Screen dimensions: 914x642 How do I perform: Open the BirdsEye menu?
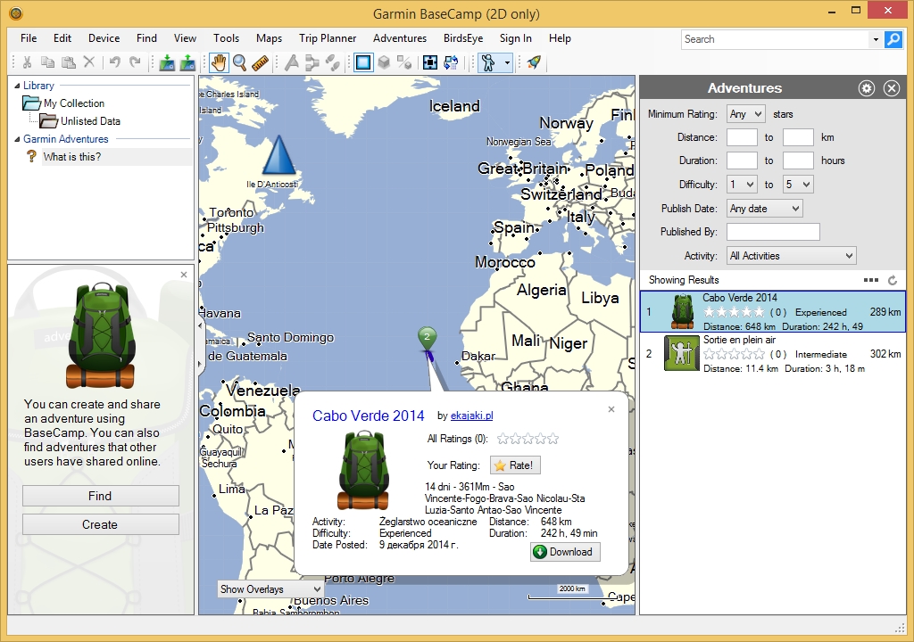[x=463, y=37]
